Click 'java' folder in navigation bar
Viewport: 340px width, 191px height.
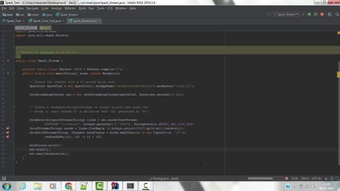pyautogui.click(x=47, y=15)
